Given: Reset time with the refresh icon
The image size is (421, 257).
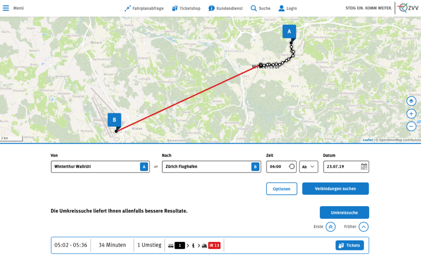Looking at the screenshot, I should [291, 167].
